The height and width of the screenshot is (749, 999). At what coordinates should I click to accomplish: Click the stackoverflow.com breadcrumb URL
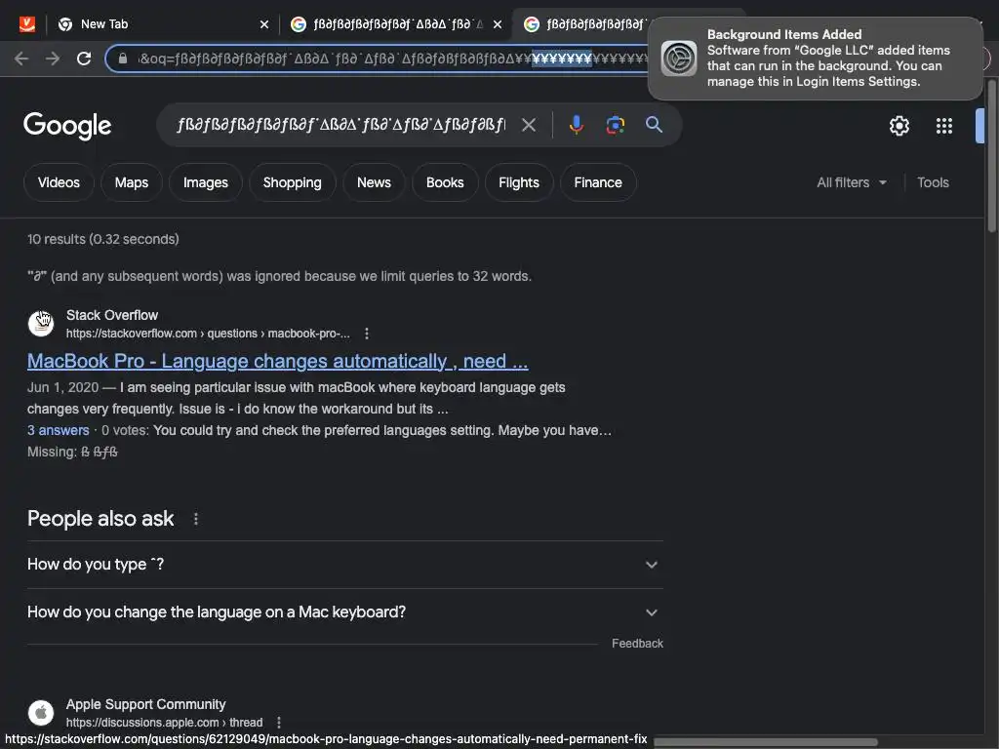[208, 334]
